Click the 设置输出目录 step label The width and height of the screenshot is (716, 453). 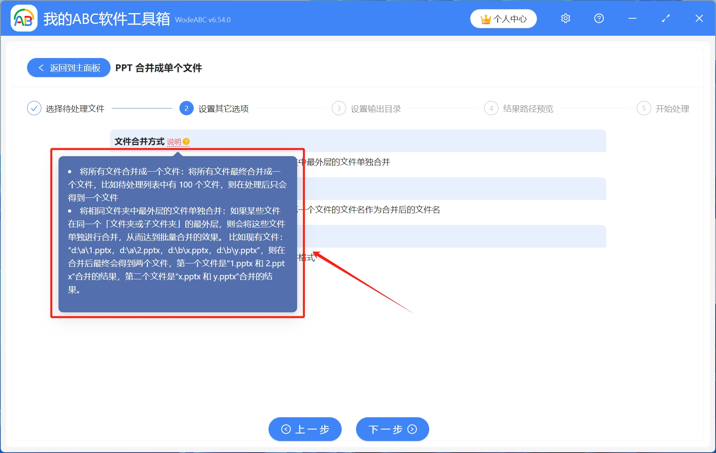tap(376, 108)
